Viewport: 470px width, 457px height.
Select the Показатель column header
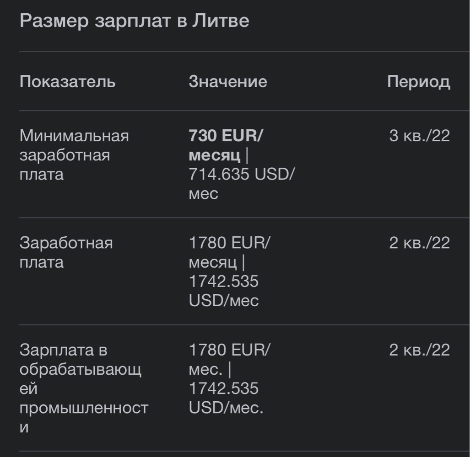pos(67,81)
